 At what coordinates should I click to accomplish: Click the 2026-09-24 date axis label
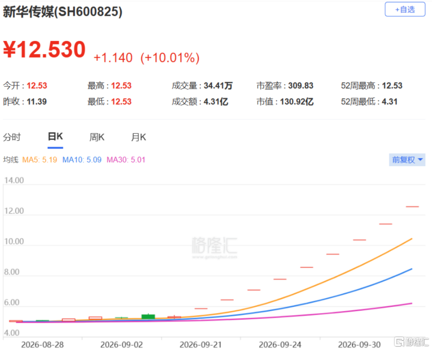point(280,344)
